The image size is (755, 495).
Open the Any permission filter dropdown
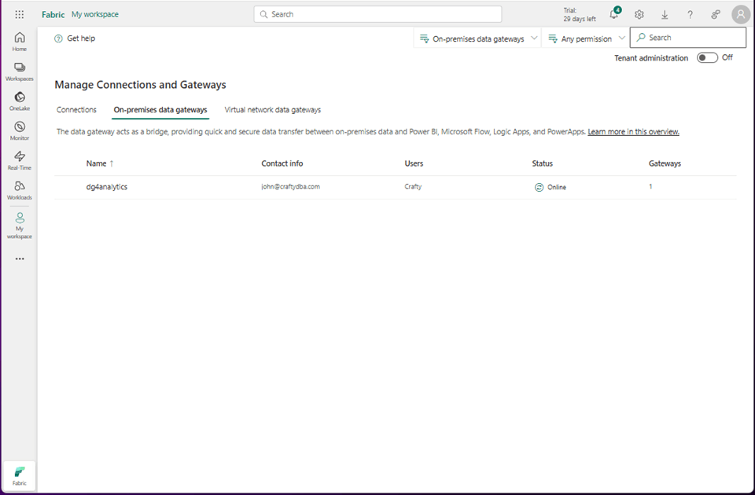click(586, 38)
